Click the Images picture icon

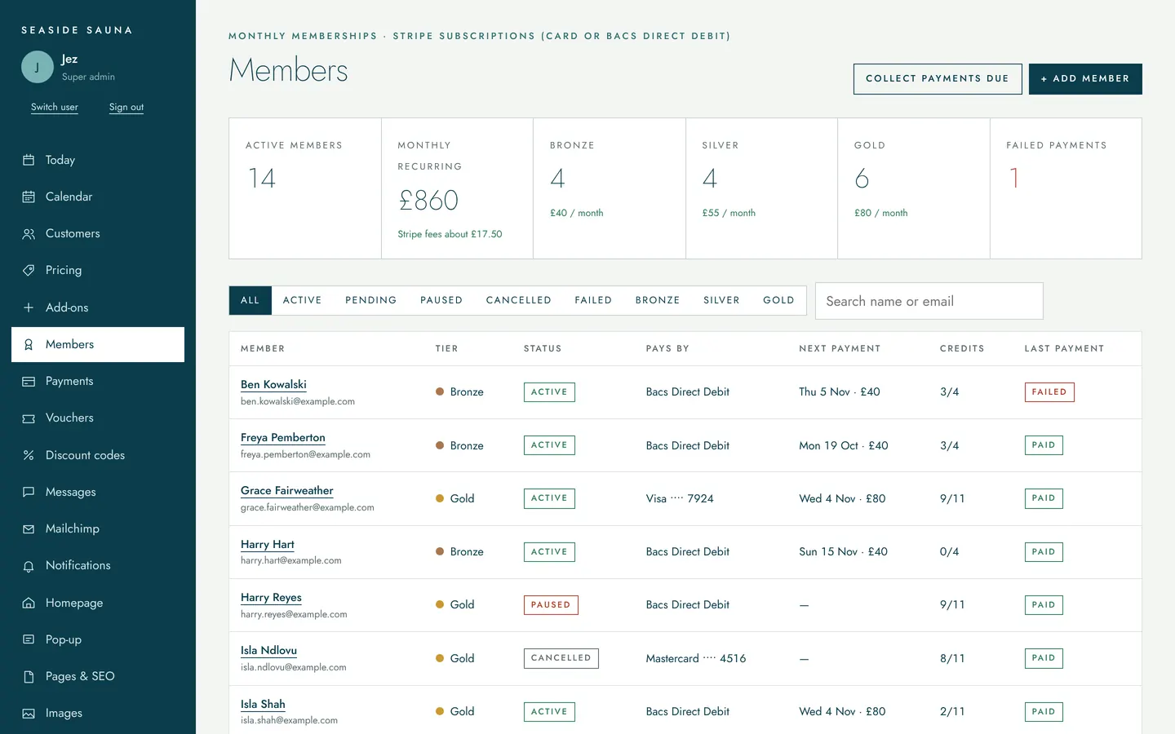[29, 714]
